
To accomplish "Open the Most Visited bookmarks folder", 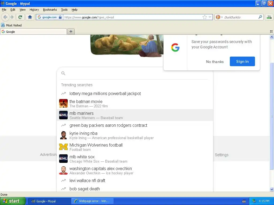I will point(11,25).
